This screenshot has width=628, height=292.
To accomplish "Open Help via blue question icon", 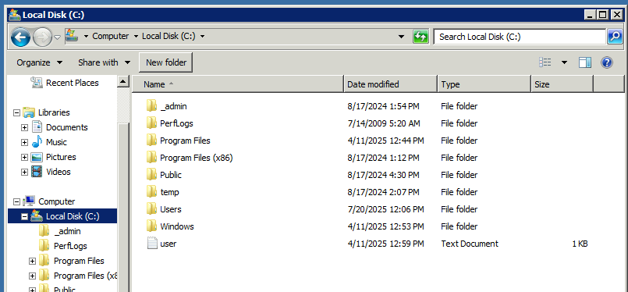I will 607,62.
